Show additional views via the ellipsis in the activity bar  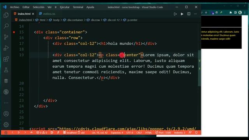(x=6, y=103)
